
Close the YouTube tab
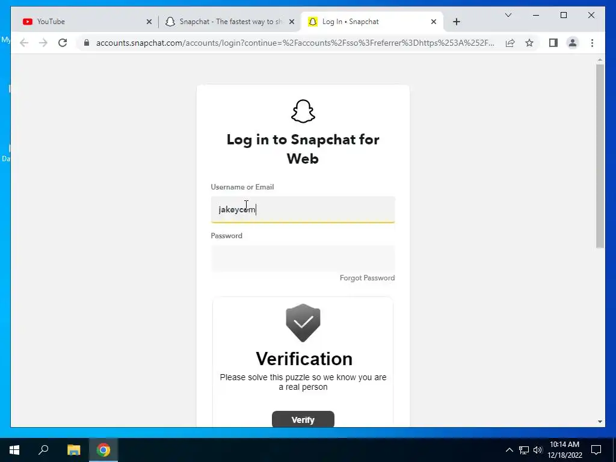pos(149,22)
